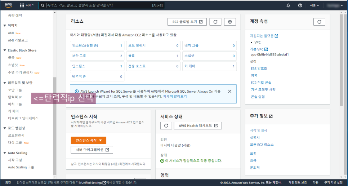Click the sidebar vertical scrollbar
Viewport: 348px width, 186px height.
55,126
